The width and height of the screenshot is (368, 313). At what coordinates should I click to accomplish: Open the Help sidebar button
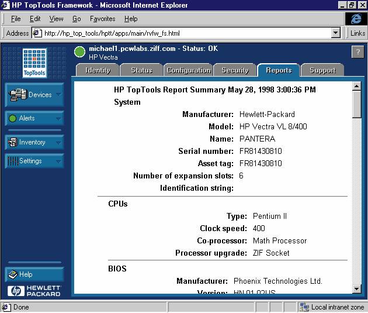[34, 274]
